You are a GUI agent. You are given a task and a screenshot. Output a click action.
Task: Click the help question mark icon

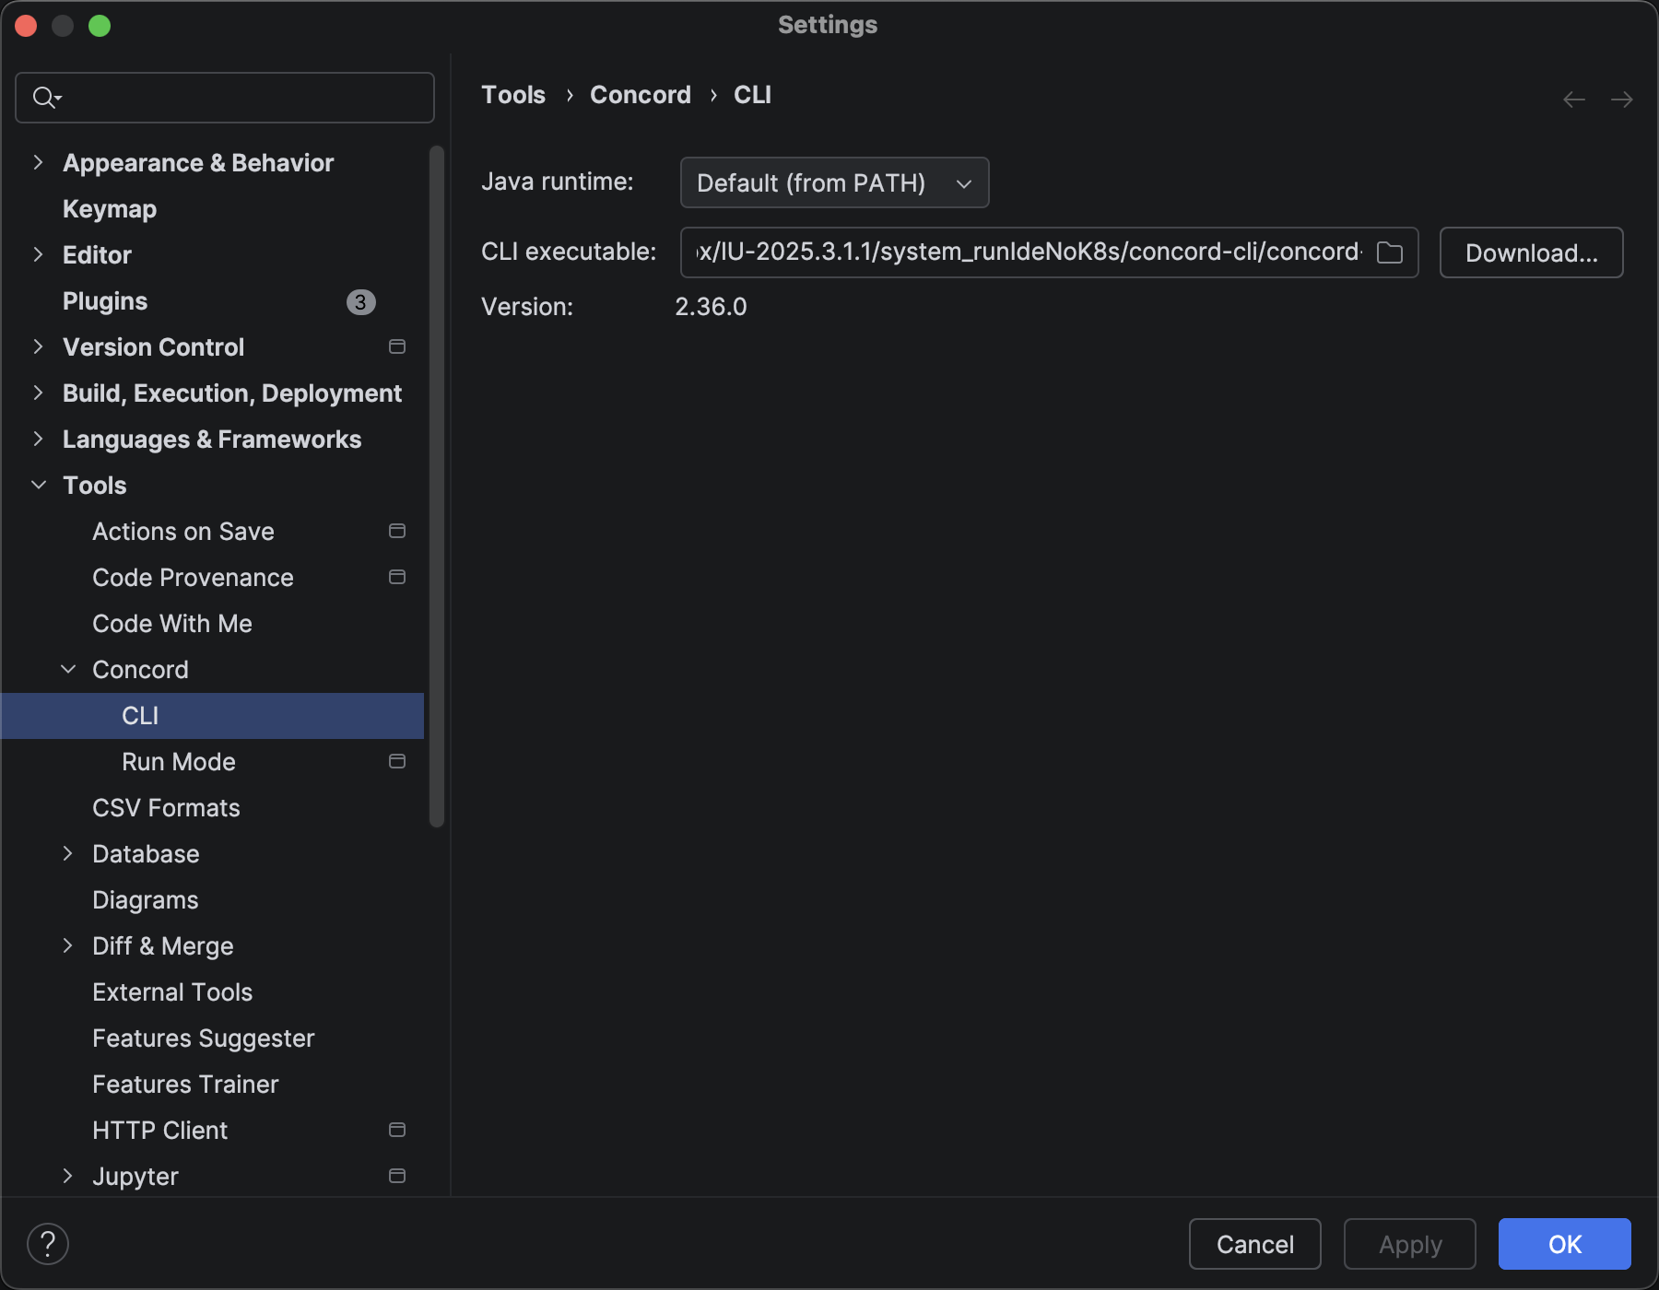pos(48,1244)
